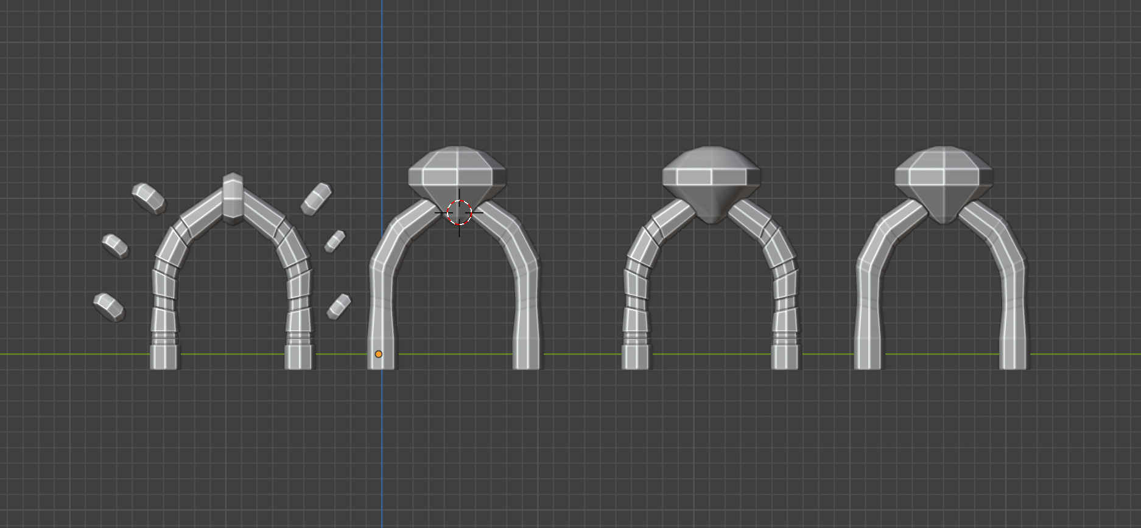
Task: Select the gem atop the rightmost arch
Action: 944,184
